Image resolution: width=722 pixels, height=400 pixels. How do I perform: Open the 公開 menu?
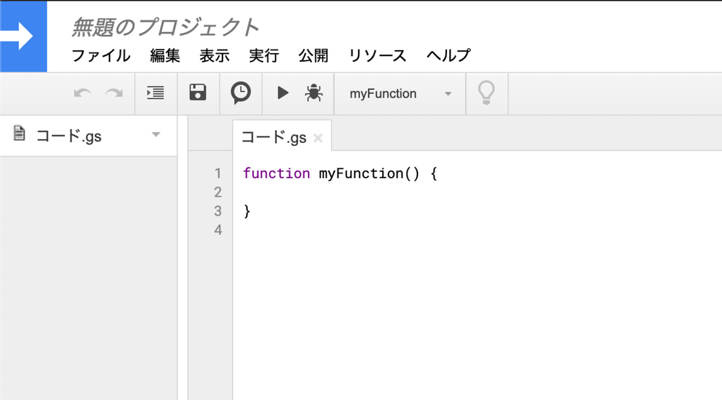(313, 55)
